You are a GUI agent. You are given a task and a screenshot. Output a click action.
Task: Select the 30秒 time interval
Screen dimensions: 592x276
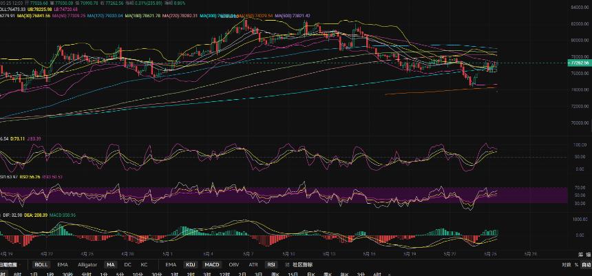(67, 274)
